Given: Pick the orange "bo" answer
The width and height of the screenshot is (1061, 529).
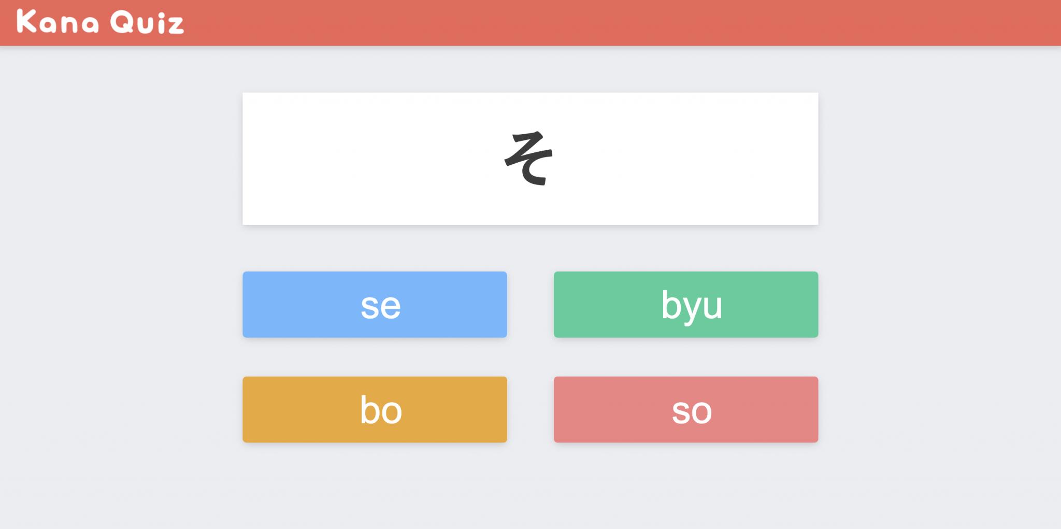Looking at the screenshot, I should [x=375, y=409].
